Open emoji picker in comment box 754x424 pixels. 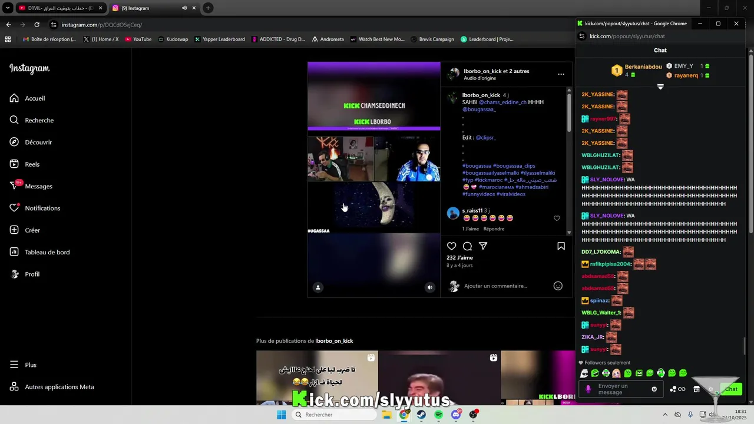coord(558,286)
